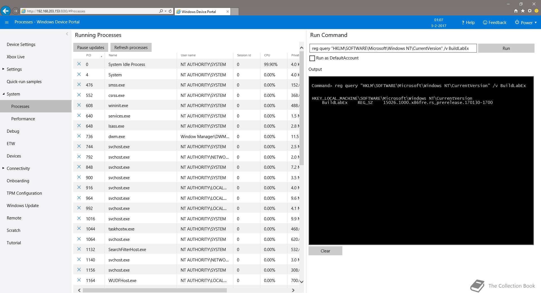End wininit.exe via its X icon
The image size is (541, 293).
point(79,105)
